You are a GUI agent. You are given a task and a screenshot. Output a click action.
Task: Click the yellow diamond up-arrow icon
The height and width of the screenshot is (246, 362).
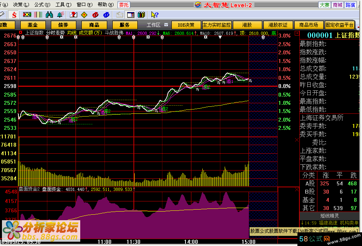[x=84, y=15]
